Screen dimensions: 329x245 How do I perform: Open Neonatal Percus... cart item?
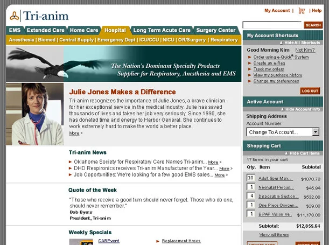(x=276, y=187)
